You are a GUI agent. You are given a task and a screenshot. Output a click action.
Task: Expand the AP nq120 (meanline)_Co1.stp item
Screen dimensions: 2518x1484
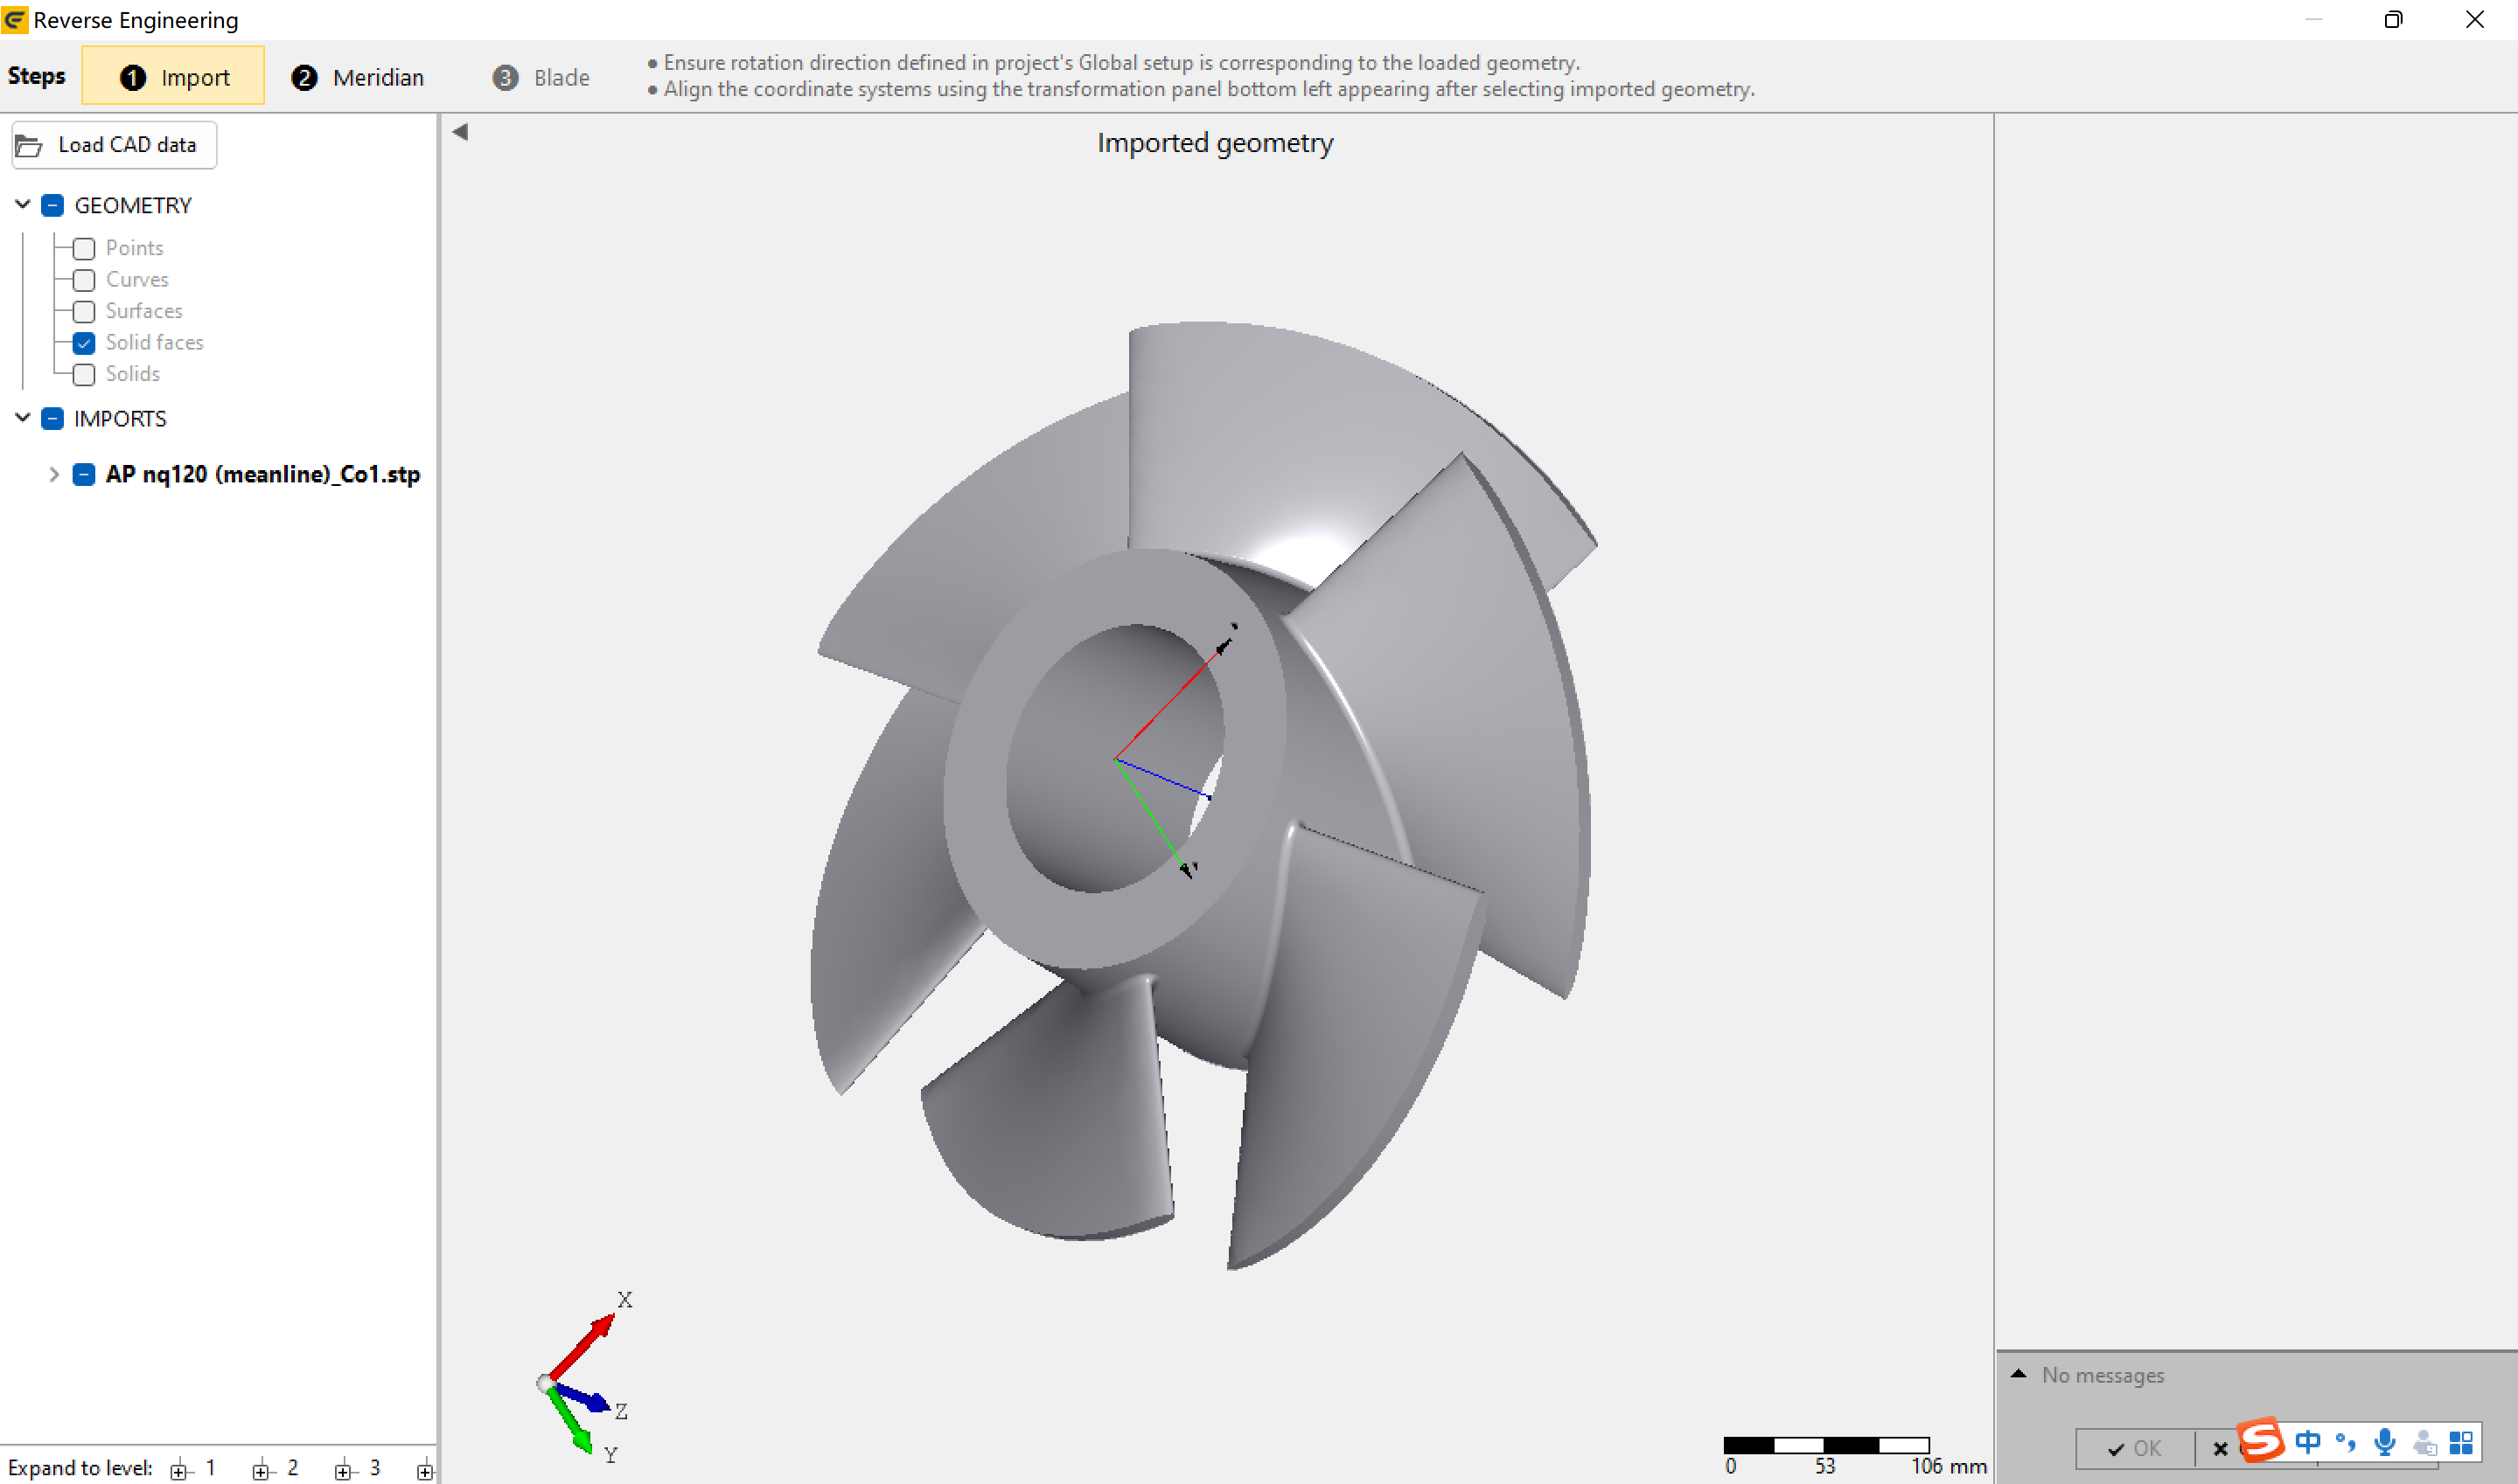tap(54, 475)
